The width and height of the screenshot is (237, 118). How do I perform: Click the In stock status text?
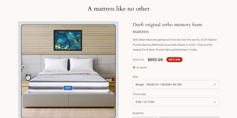coord(142,68)
